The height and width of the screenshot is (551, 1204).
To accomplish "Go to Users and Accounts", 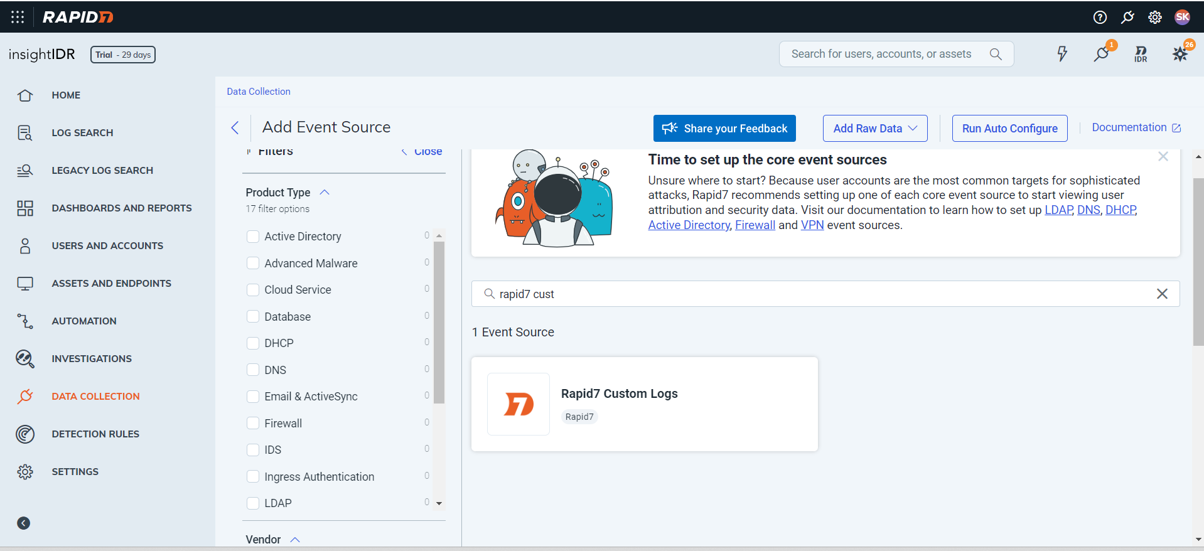I will pos(108,246).
